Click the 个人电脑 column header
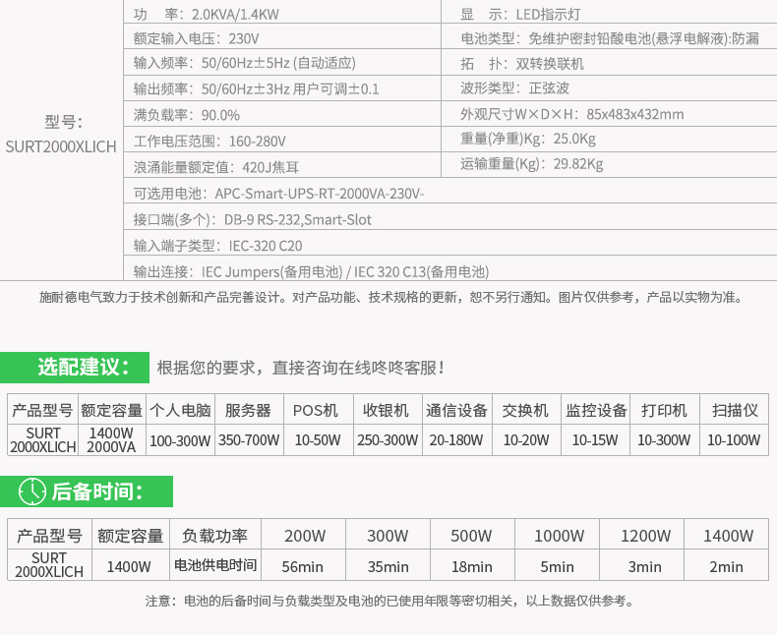Image resolution: width=777 pixels, height=635 pixels. pos(180,411)
